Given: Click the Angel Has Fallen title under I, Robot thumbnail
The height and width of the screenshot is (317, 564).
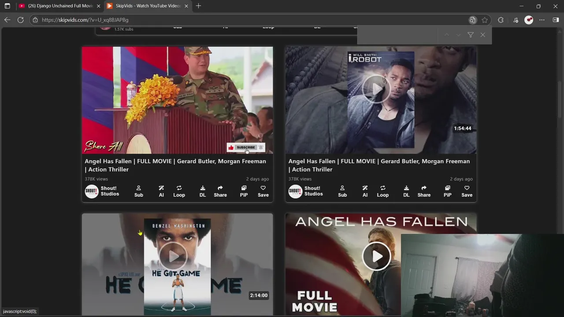Looking at the screenshot, I should pos(379,165).
